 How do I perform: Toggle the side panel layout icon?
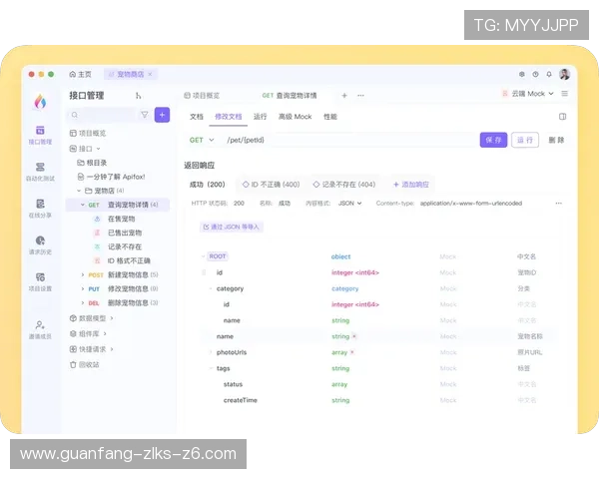click(x=562, y=117)
